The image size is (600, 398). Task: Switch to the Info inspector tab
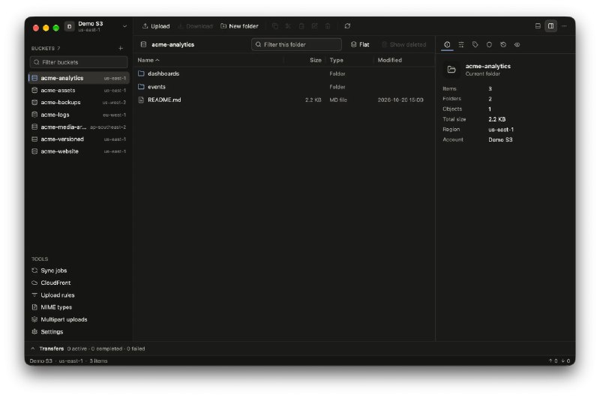pyautogui.click(x=447, y=45)
